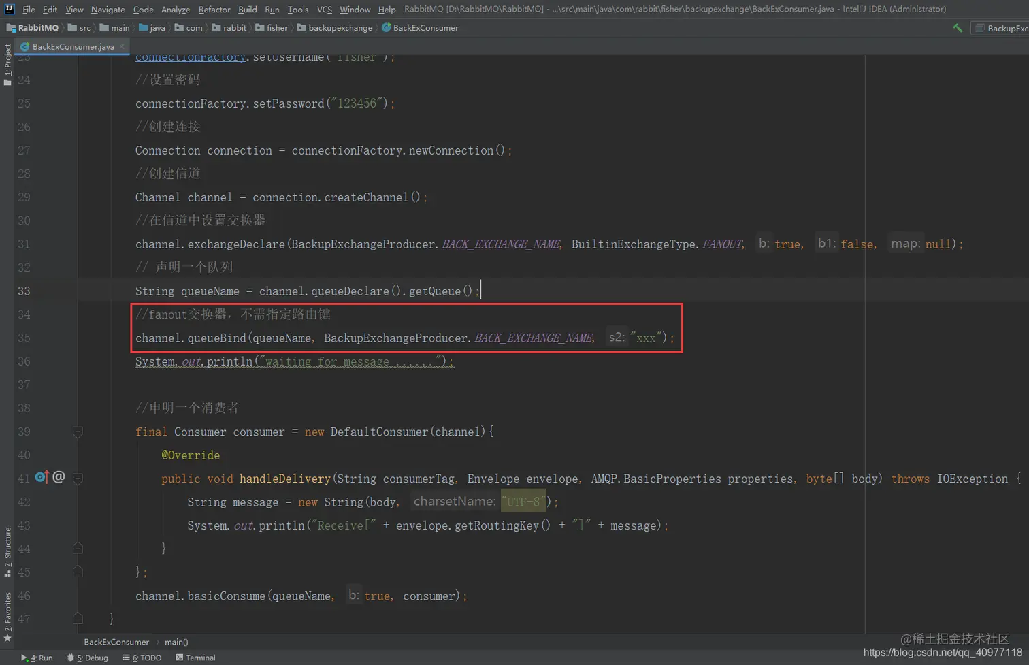The height and width of the screenshot is (665, 1029).
Task: Collapse handleDelivery method fold at line 41
Action: click(78, 479)
